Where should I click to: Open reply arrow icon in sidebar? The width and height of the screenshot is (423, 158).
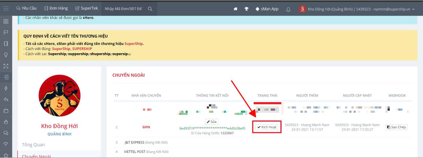(6, 99)
